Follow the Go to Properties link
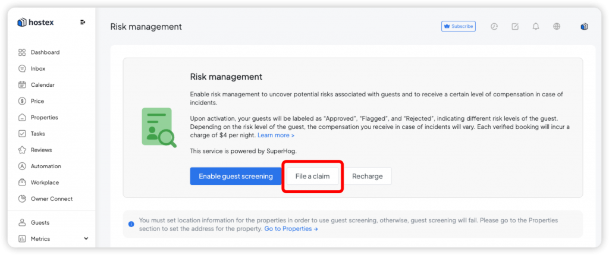This screenshot has height=255, width=609. point(291,229)
